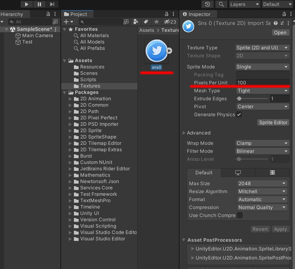Collapse the SampleScene tree node
295x269 pixels.
pyautogui.click(x=6, y=29)
